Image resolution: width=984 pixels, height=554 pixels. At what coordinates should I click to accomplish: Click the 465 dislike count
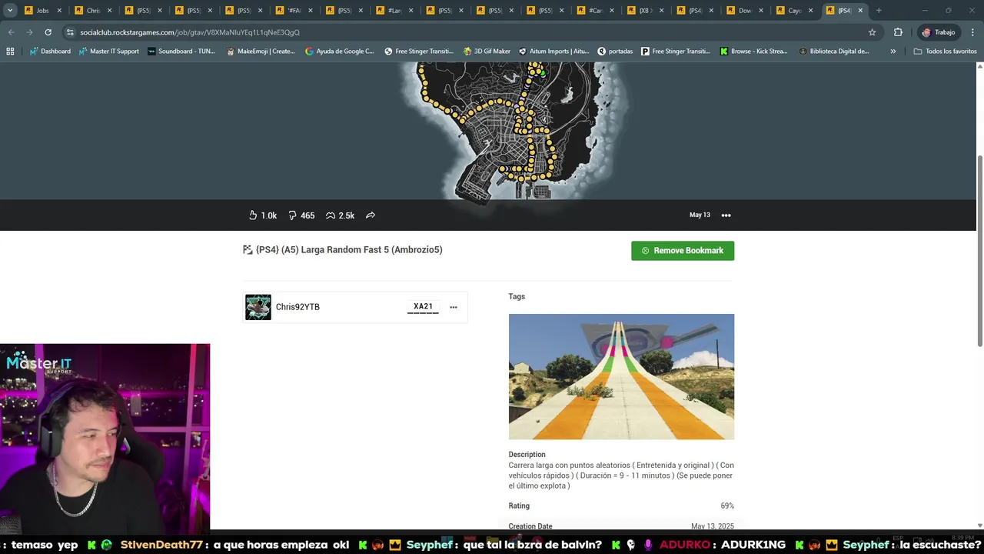tap(307, 216)
